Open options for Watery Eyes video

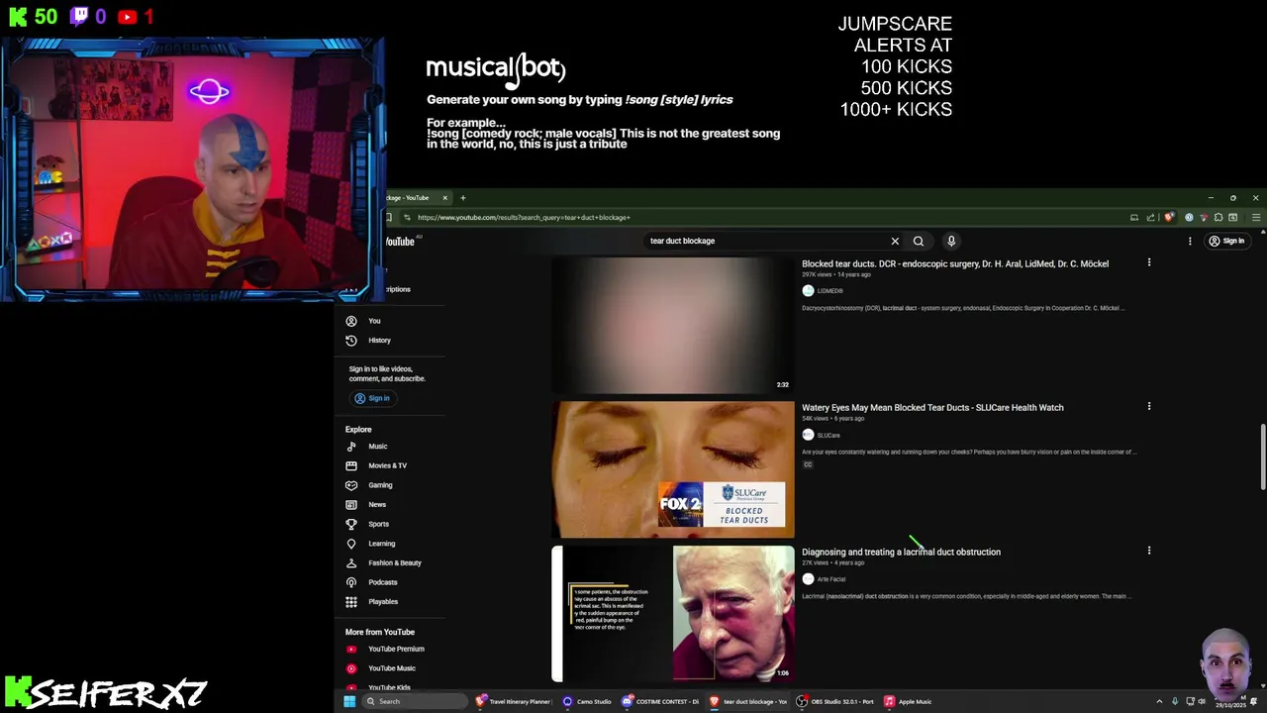coord(1149,406)
